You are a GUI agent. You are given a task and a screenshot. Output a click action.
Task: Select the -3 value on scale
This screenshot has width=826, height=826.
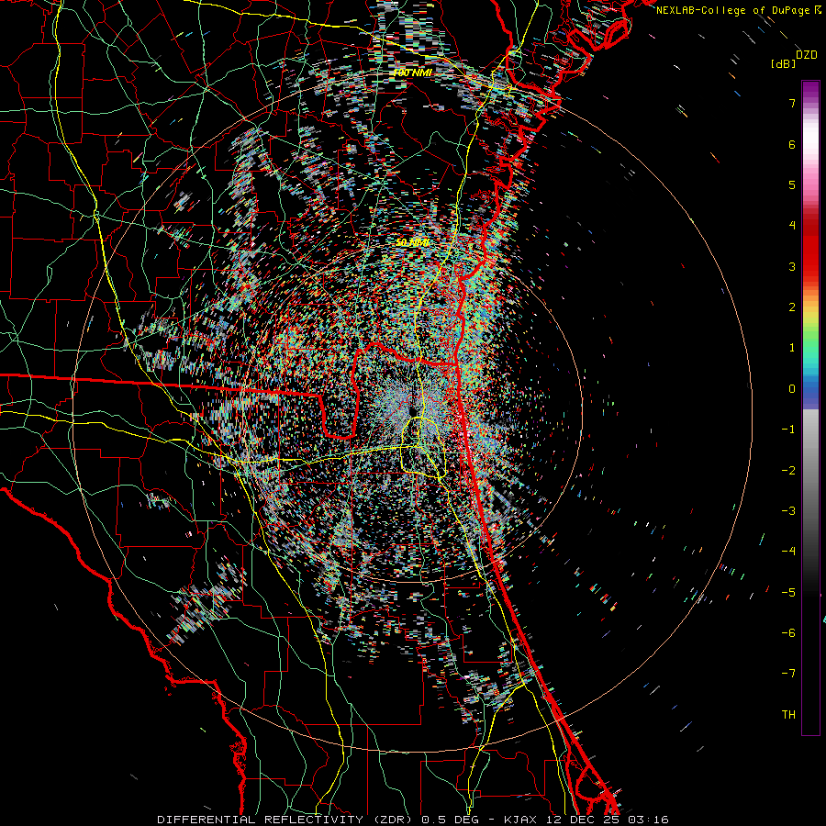click(788, 511)
